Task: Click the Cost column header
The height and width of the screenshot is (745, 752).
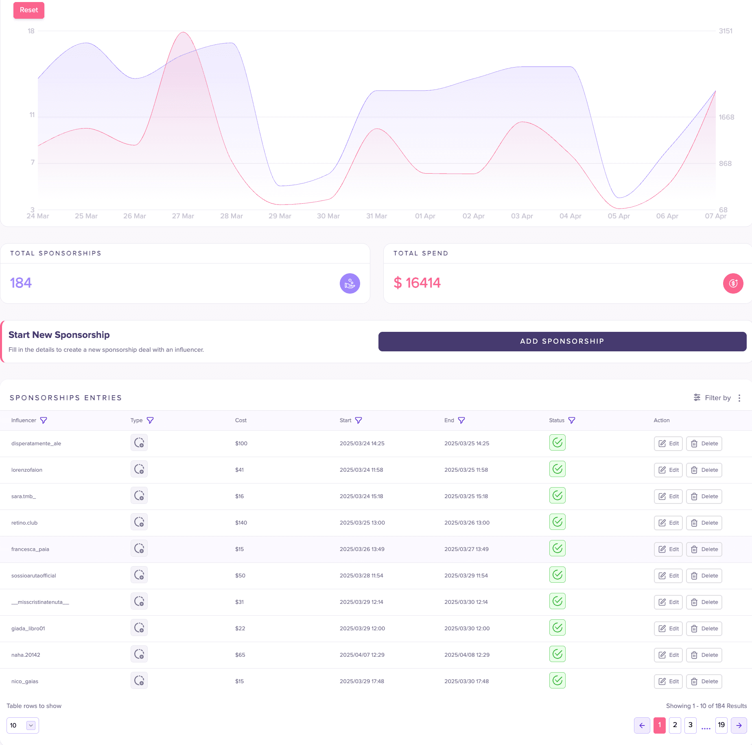Action: [x=241, y=420]
